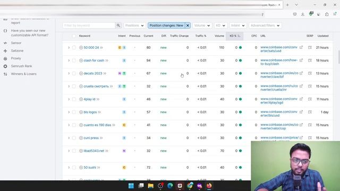This screenshot has width=340, height=191.
Task: Add keyword clash for cash via plus icon
Action: tap(81, 60)
